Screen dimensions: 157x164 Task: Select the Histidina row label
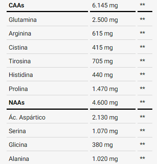click(21, 75)
